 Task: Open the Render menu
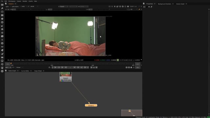coord(25,1)
